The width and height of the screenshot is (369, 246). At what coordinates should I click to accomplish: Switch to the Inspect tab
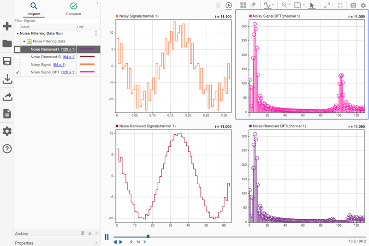(34, 8)
